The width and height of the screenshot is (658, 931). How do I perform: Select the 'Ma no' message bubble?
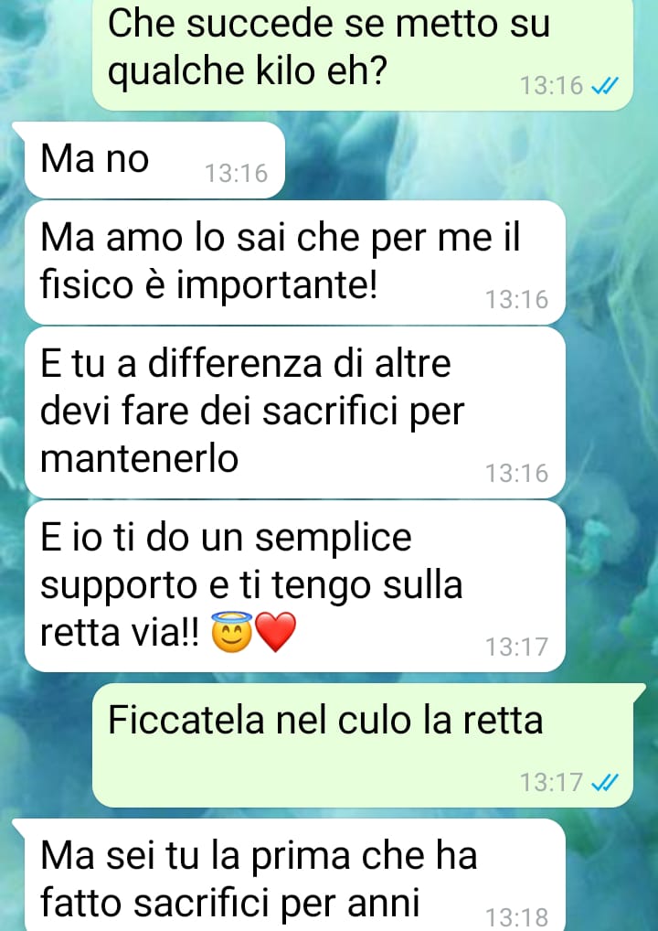coord(154,160)
